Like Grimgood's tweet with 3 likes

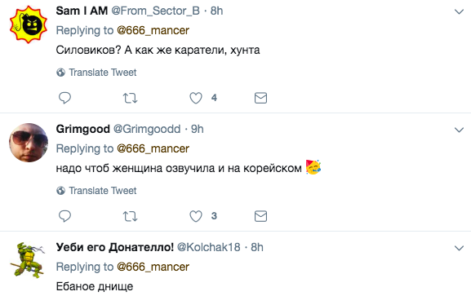[x=196, y=216]
